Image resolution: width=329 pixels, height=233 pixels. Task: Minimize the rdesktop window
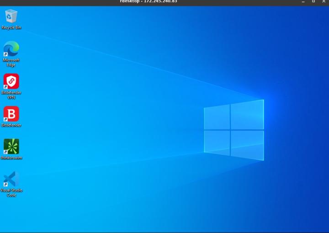[303, 1]
